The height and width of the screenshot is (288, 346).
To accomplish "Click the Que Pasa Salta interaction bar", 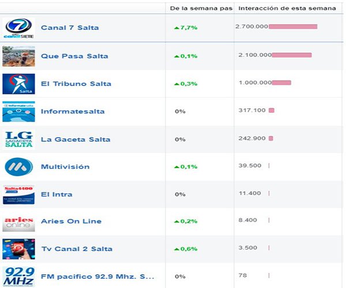I will pyautogui.click(x=291, y=55).
